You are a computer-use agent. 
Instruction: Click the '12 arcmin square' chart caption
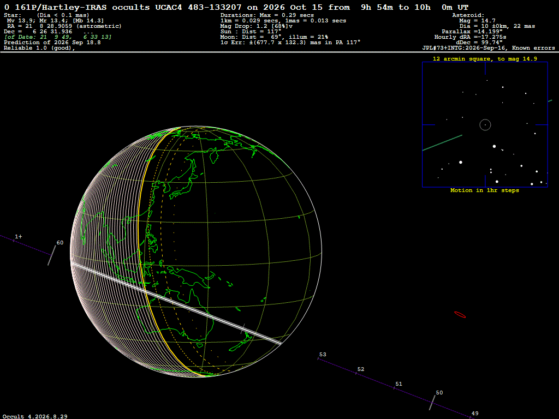click(x=485, y=59)
